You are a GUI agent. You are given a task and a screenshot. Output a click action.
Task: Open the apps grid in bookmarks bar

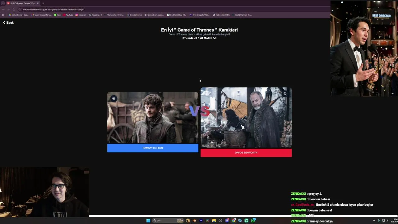3,15
